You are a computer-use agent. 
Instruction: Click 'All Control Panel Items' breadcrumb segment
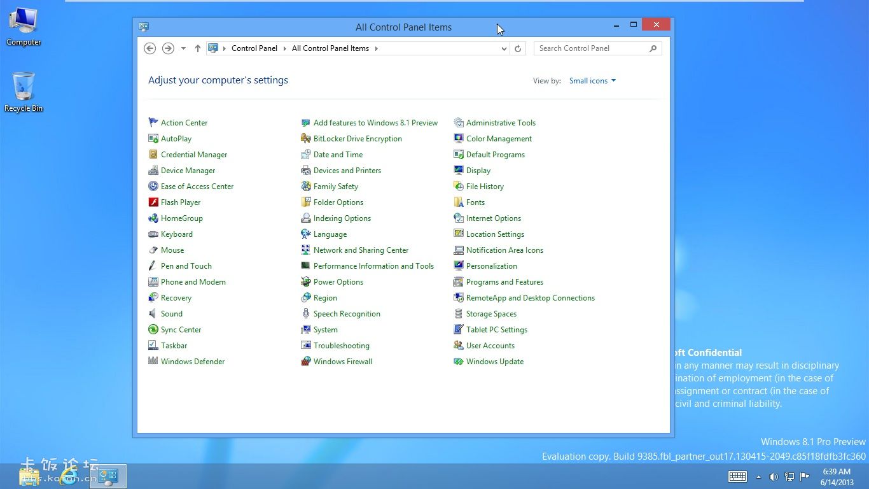[x=330, y=48]
